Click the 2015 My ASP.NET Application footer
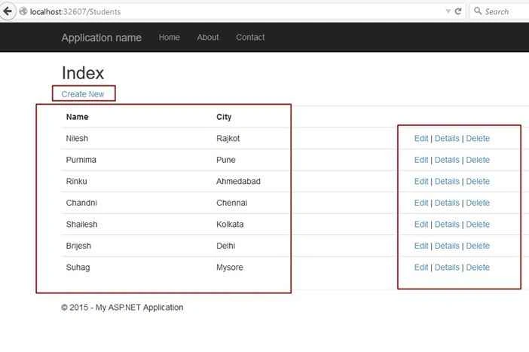 122,308
